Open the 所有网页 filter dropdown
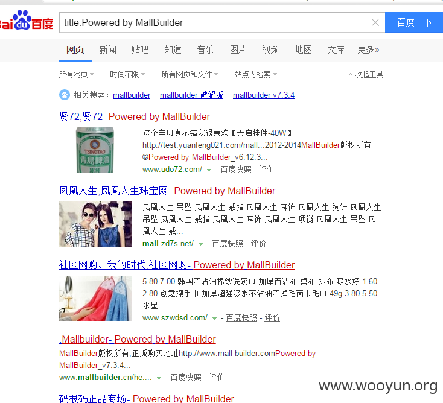Screen dimensions: 443x403 [x=76, y=74]
